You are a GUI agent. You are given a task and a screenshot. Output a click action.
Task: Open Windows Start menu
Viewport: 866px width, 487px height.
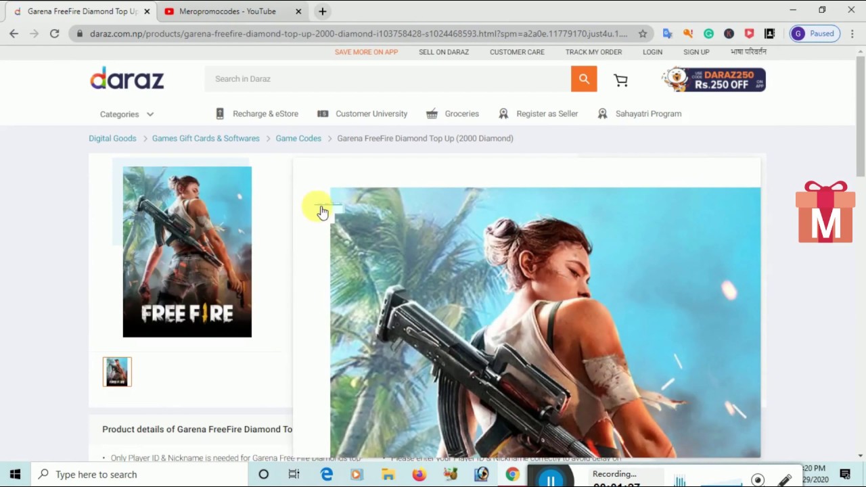[15, 474]
